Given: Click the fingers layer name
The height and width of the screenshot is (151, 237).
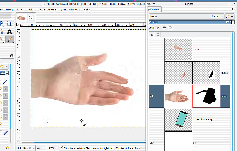Looking at the screenshot, I should pos(225,73).
